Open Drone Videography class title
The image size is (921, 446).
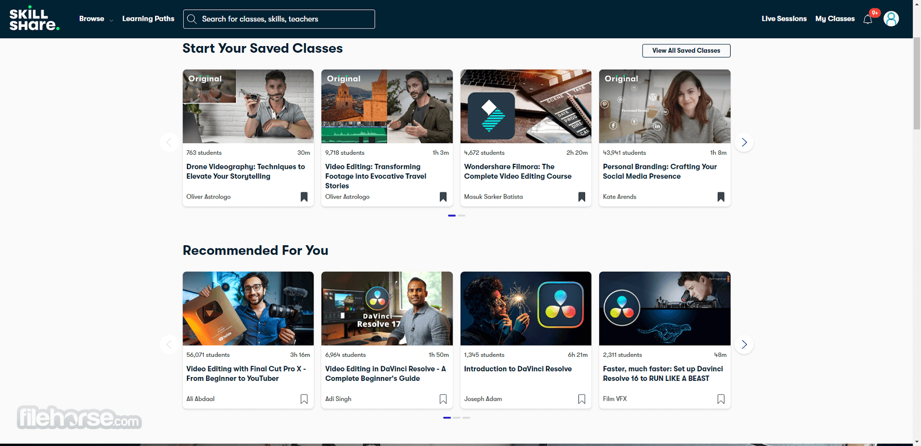[x=245, y=171]
